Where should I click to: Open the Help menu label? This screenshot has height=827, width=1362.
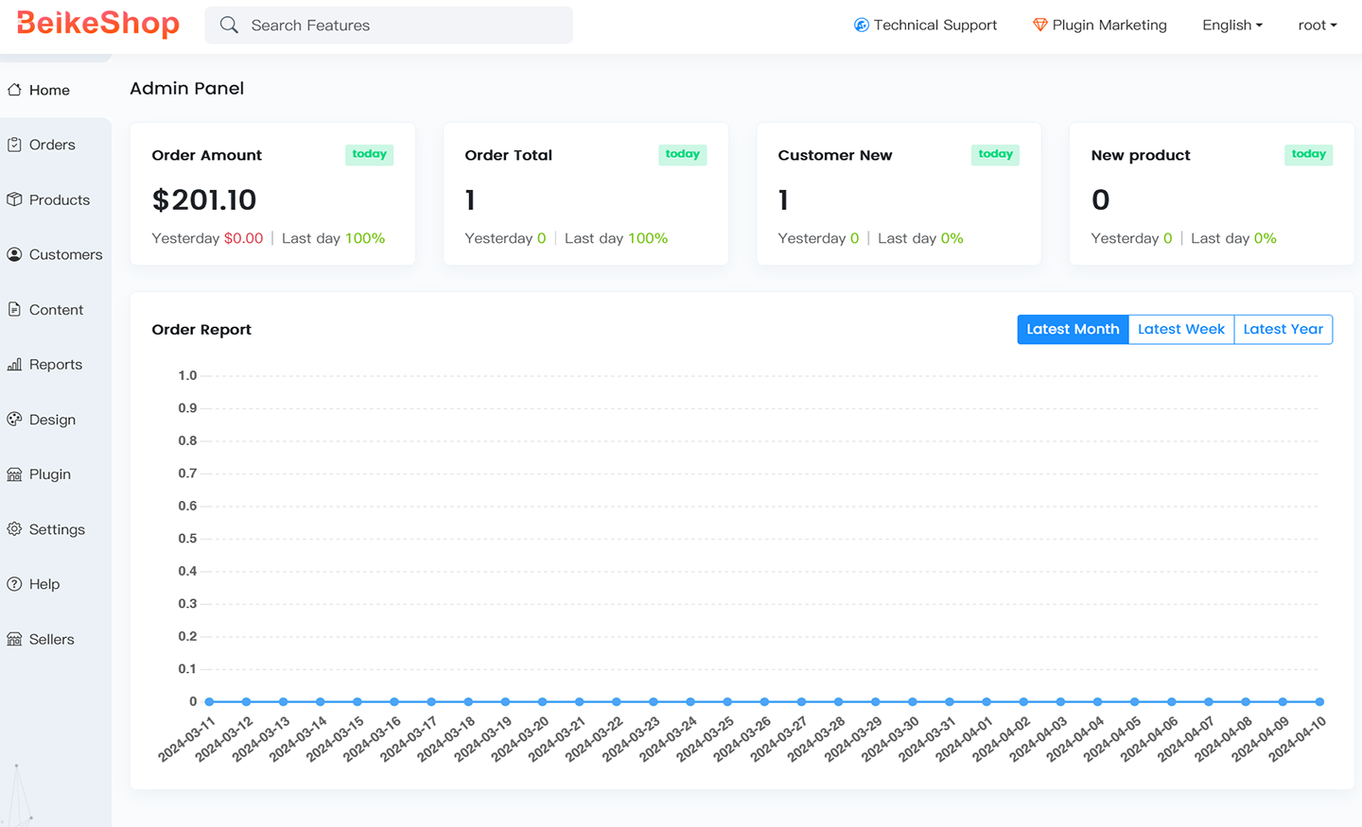[x=44, y=584]
